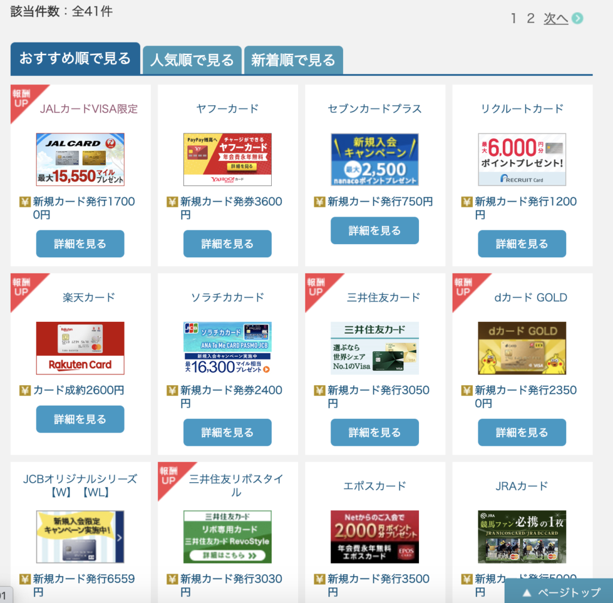
Task: Click the 報酬UP ribbon on 三井住友リボスタイル
Action: [169, 476]
